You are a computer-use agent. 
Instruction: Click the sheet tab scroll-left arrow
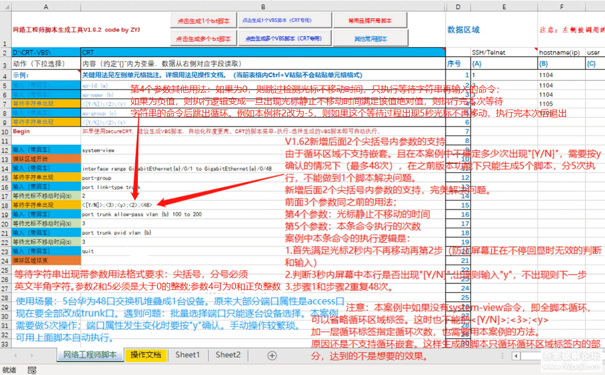[x=16, y=355]
